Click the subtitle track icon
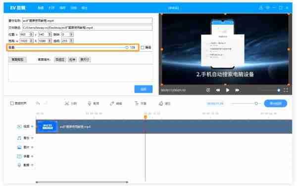 coord(19,156)
